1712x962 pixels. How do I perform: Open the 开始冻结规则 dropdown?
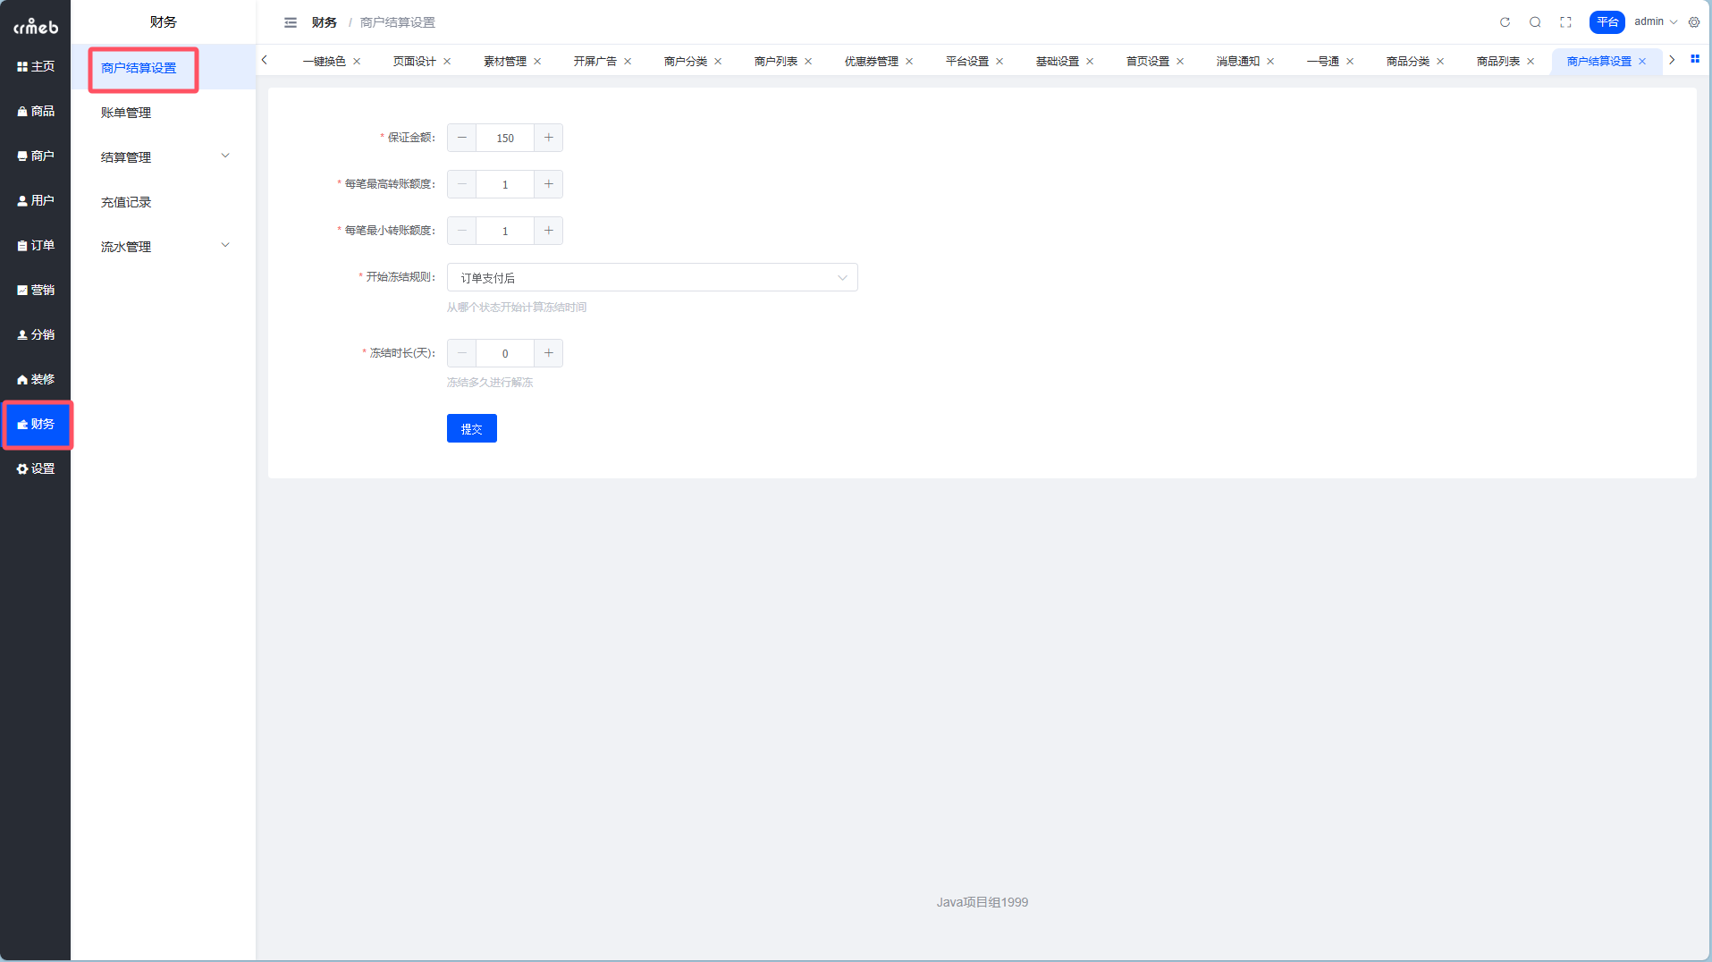[x=652, y=278]
